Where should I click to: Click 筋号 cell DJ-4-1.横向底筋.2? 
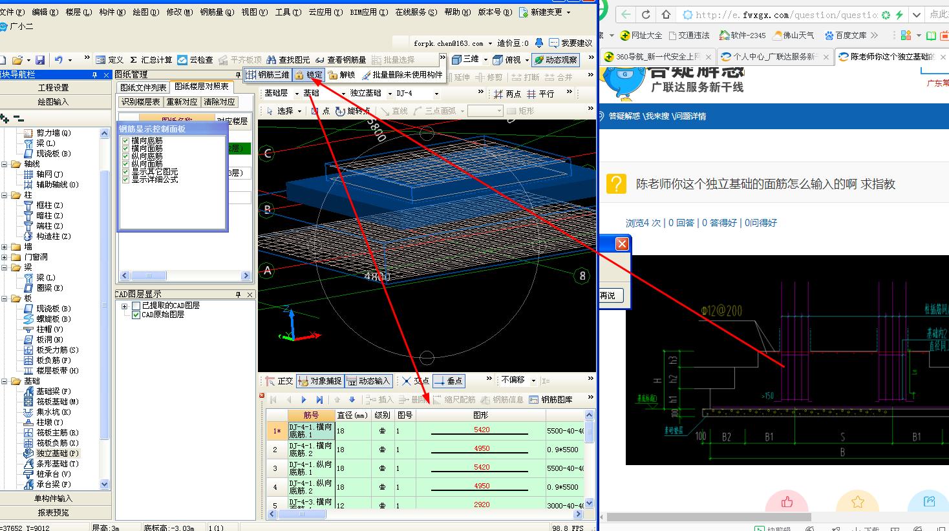[x=311, y=450]
